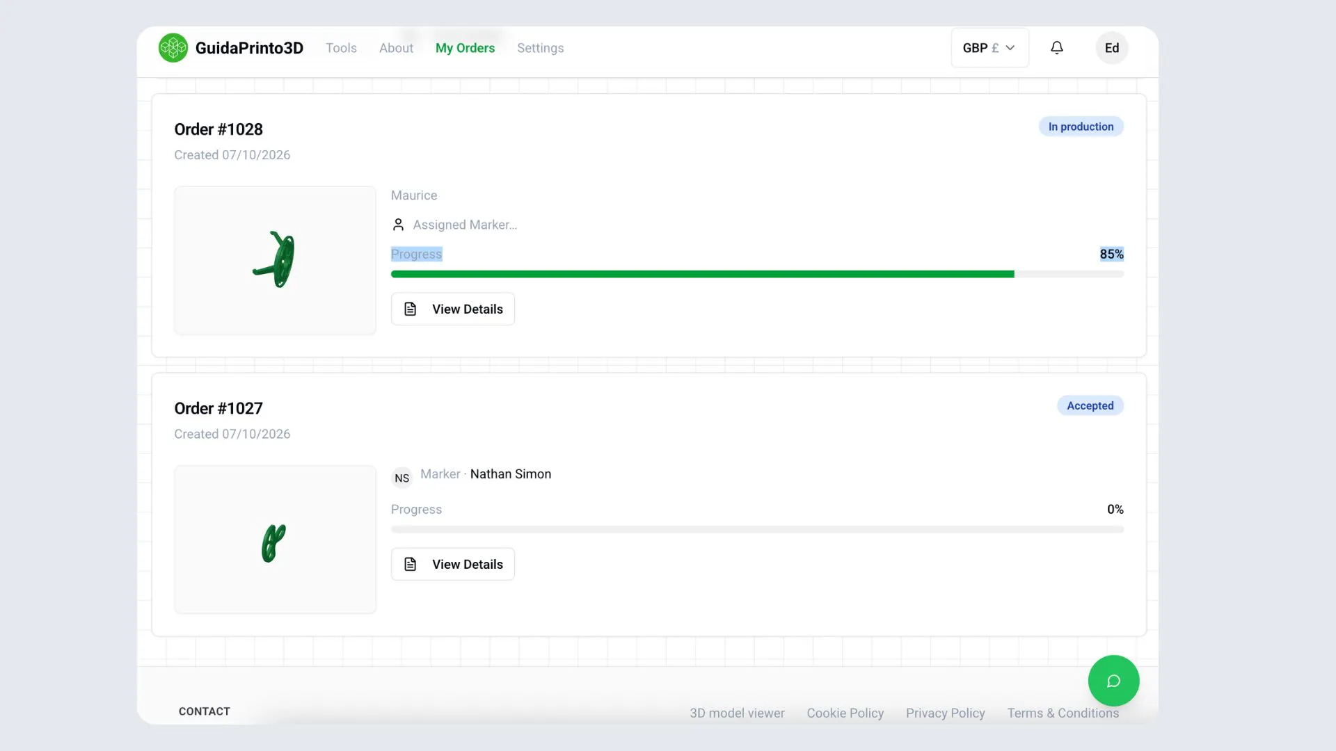Click the 0% progress bar of Order #1027

(x=757, y=529)
